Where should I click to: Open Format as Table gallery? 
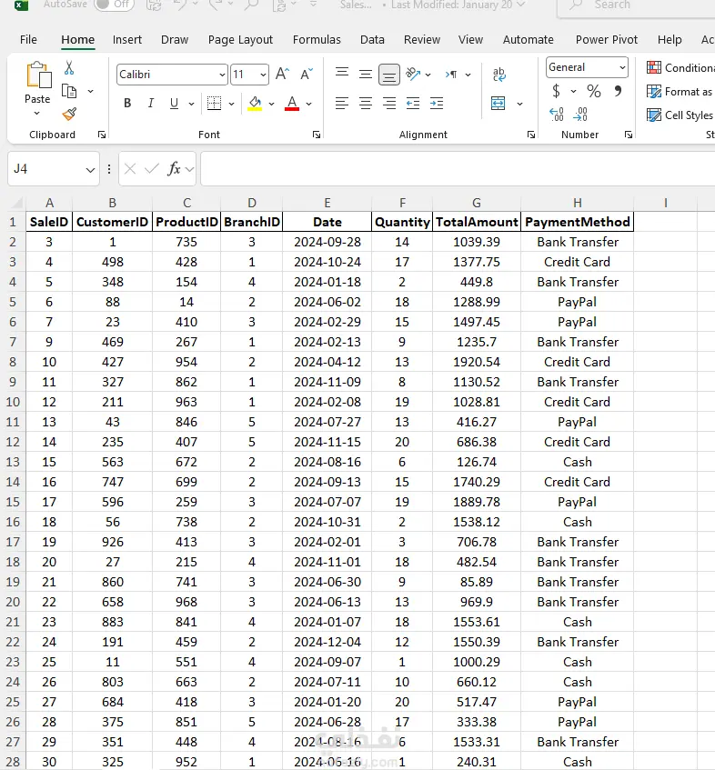click(x=680, y=91)
